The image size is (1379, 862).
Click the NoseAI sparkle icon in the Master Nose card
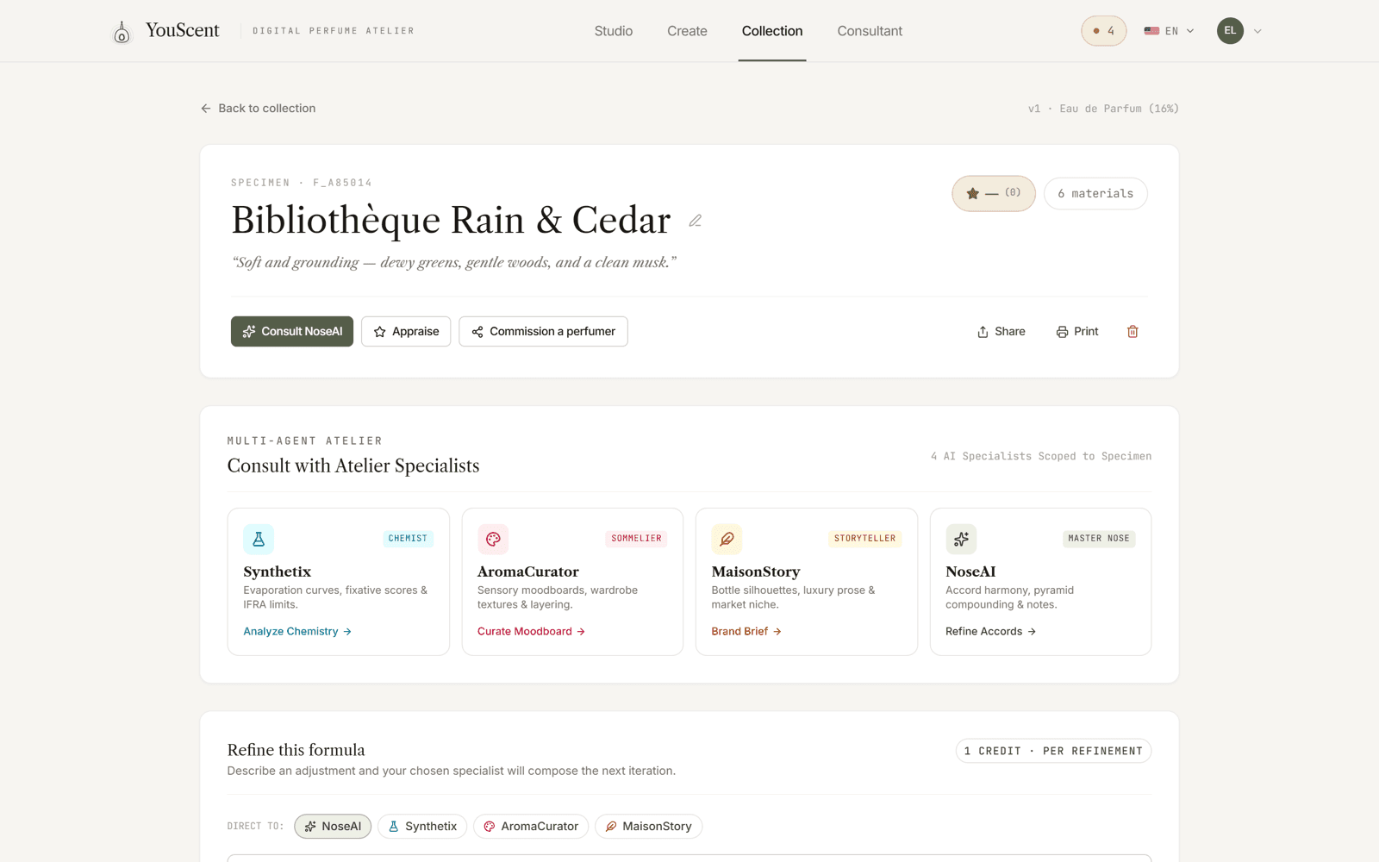pos(961,539)
